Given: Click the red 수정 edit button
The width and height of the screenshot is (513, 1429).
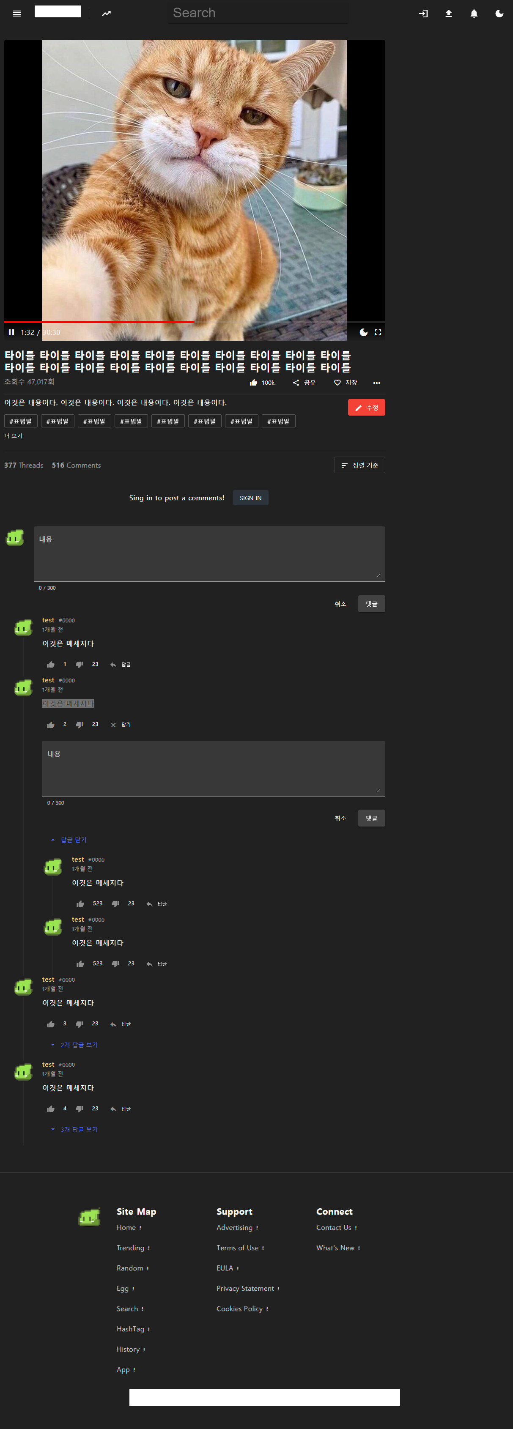Looking at the screenshot, I should (366, 408).
